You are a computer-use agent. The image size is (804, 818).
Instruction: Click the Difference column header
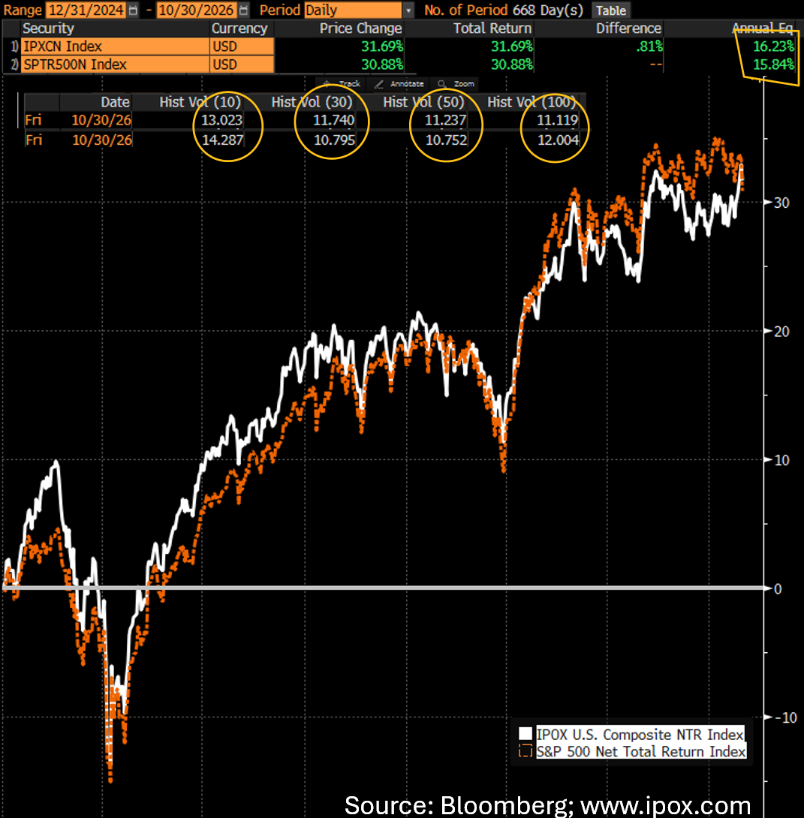pos(628,29)
